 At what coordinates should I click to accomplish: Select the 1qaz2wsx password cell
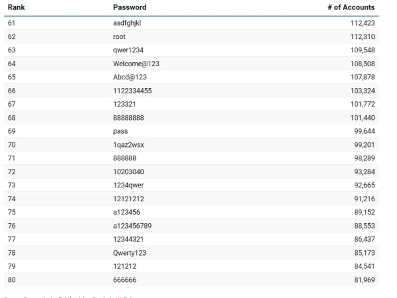pyautogui.click(x=128, y=144)
